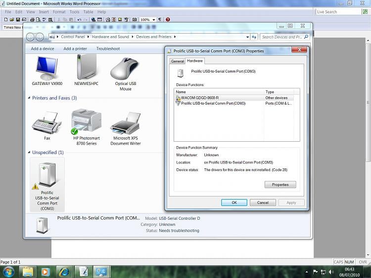Select the Prolific USB-to-Serial Comm Port device
The height and width of the screenshot is (278, 371).
47,185
